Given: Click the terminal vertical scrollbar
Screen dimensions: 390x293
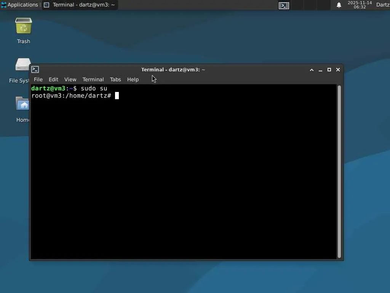Looking at the screenshot, I should tap(339, 172).
